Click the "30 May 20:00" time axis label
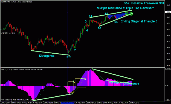The image size is (171, 104). pos(113,103)
